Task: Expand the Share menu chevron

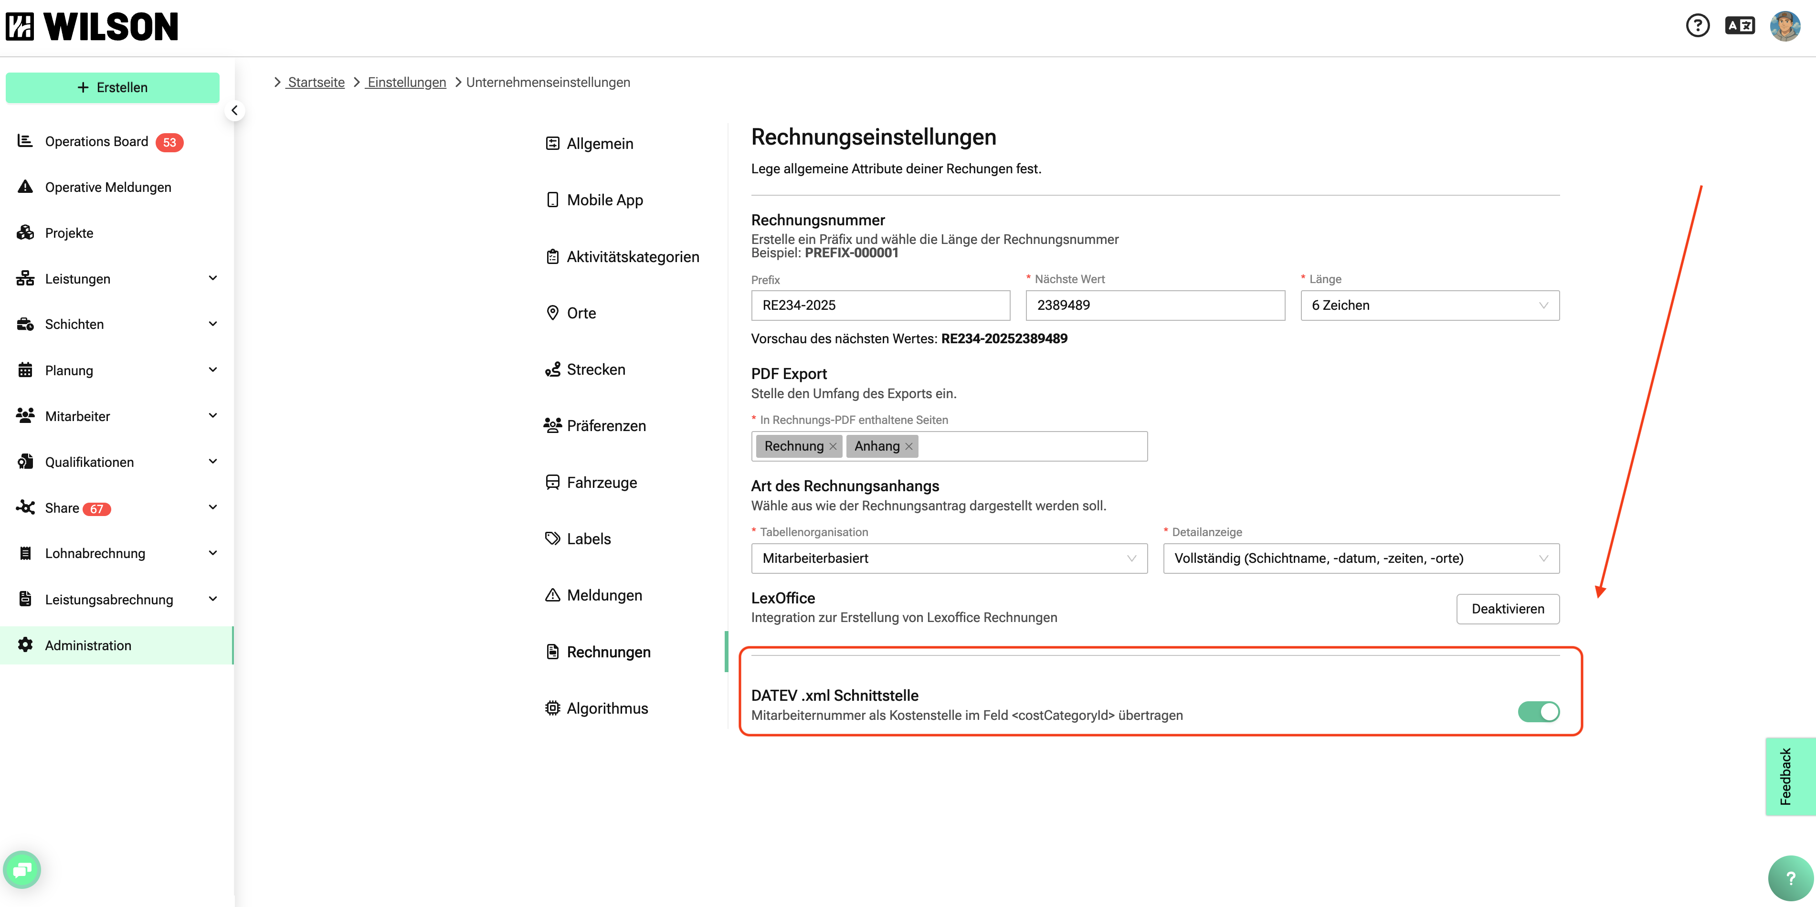Action: click(213, 507)
